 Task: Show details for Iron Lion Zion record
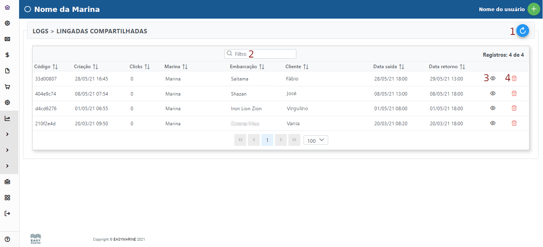tap(492, 108)
